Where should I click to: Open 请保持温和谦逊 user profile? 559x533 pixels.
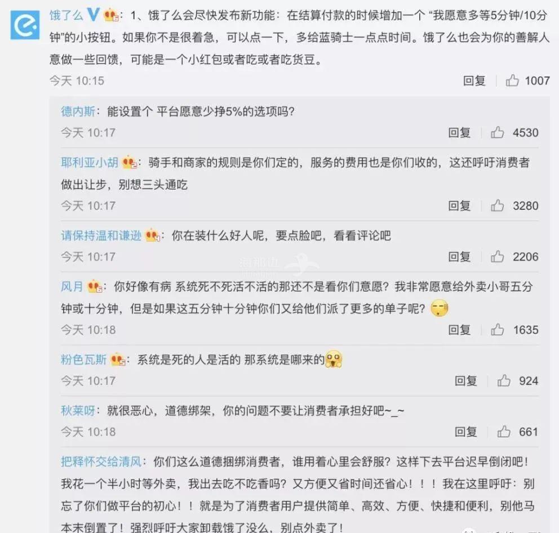(101, 236)
